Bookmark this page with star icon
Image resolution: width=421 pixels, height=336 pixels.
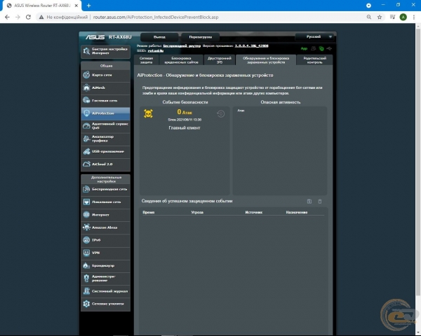[380, 17]
